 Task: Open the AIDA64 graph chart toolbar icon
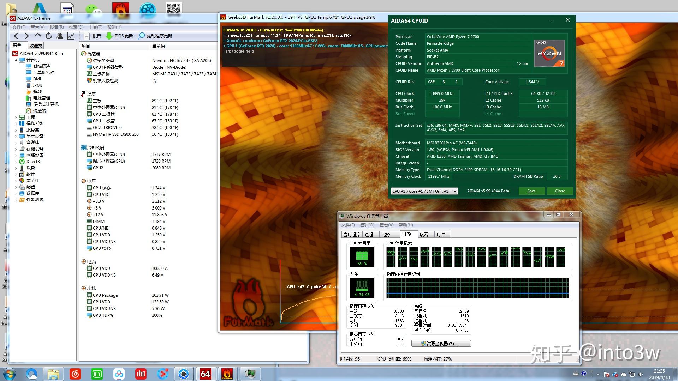click(71, 36)
